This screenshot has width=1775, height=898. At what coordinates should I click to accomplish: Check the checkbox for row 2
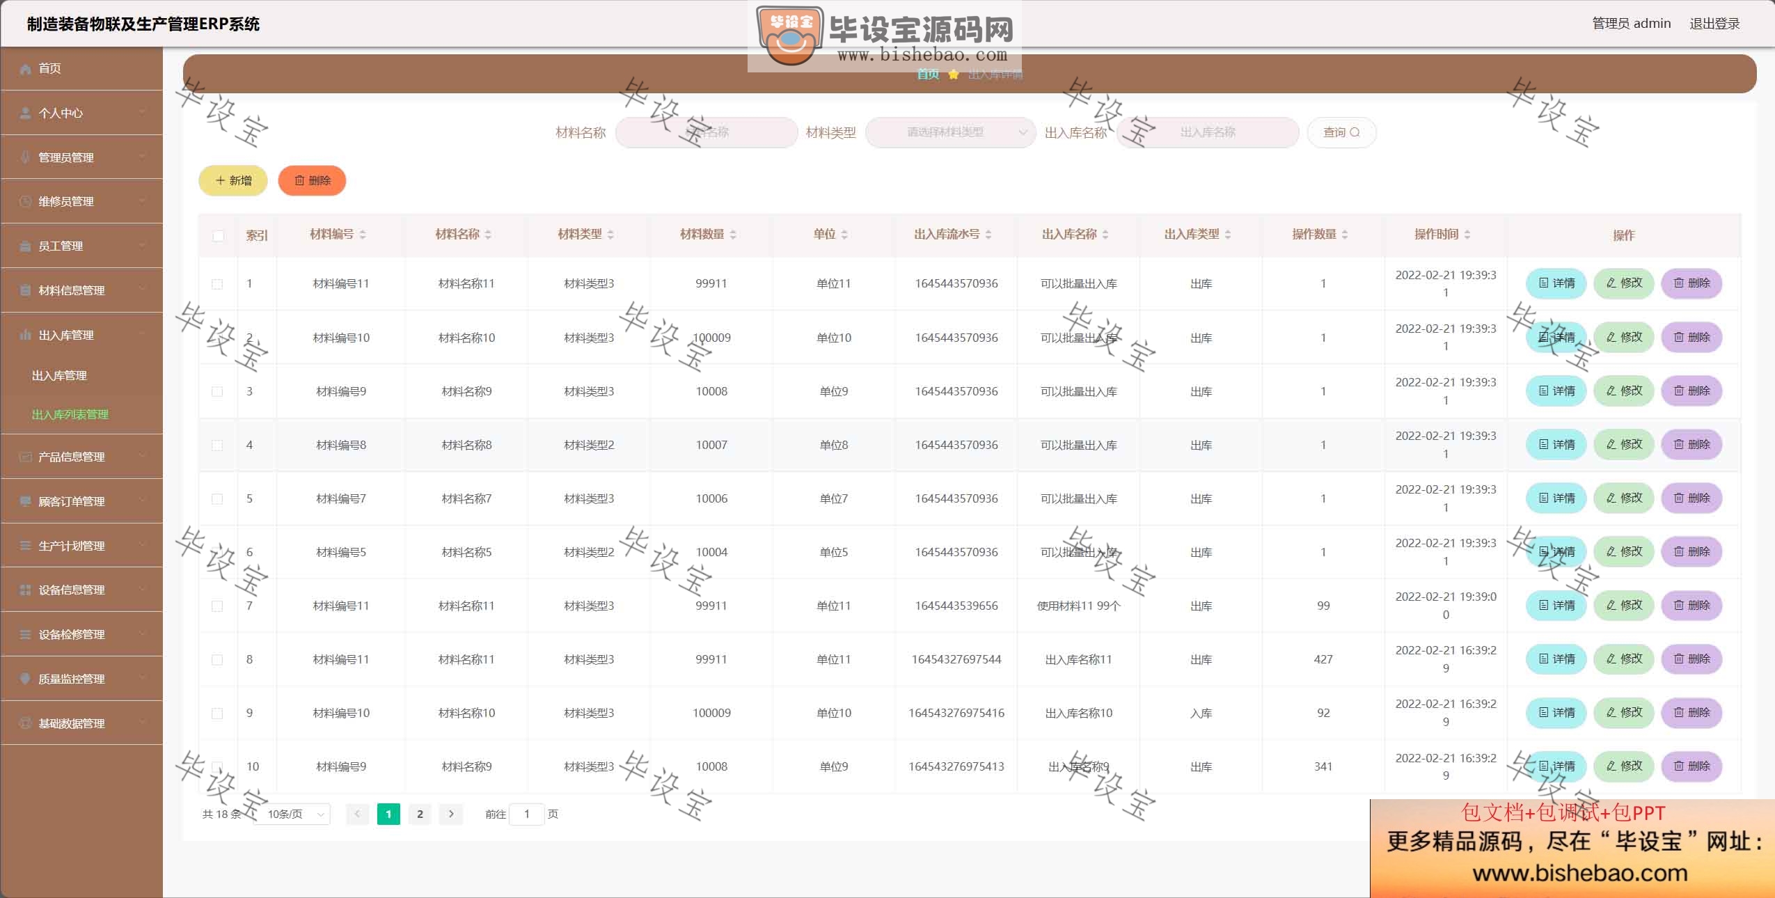tap(217, 338)
